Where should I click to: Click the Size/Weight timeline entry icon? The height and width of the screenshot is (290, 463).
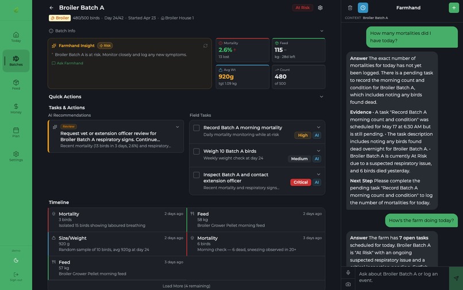tap(53, 238)
